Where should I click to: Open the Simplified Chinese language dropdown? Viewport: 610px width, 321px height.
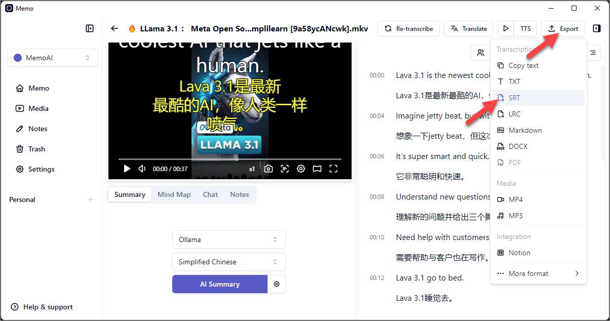pyautogui.click(x=229, y=262)
